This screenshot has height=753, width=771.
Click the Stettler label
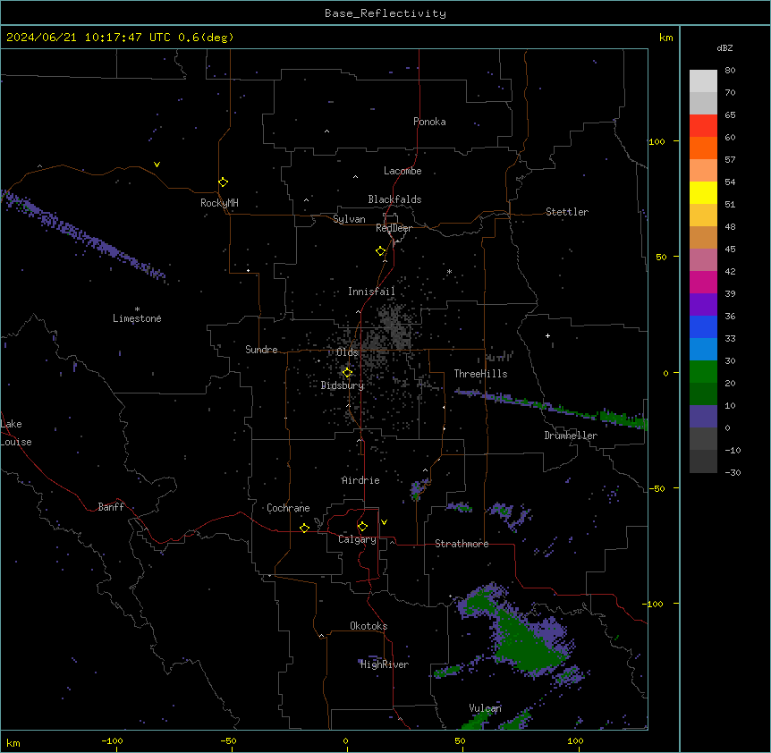(x=566, y=212)
